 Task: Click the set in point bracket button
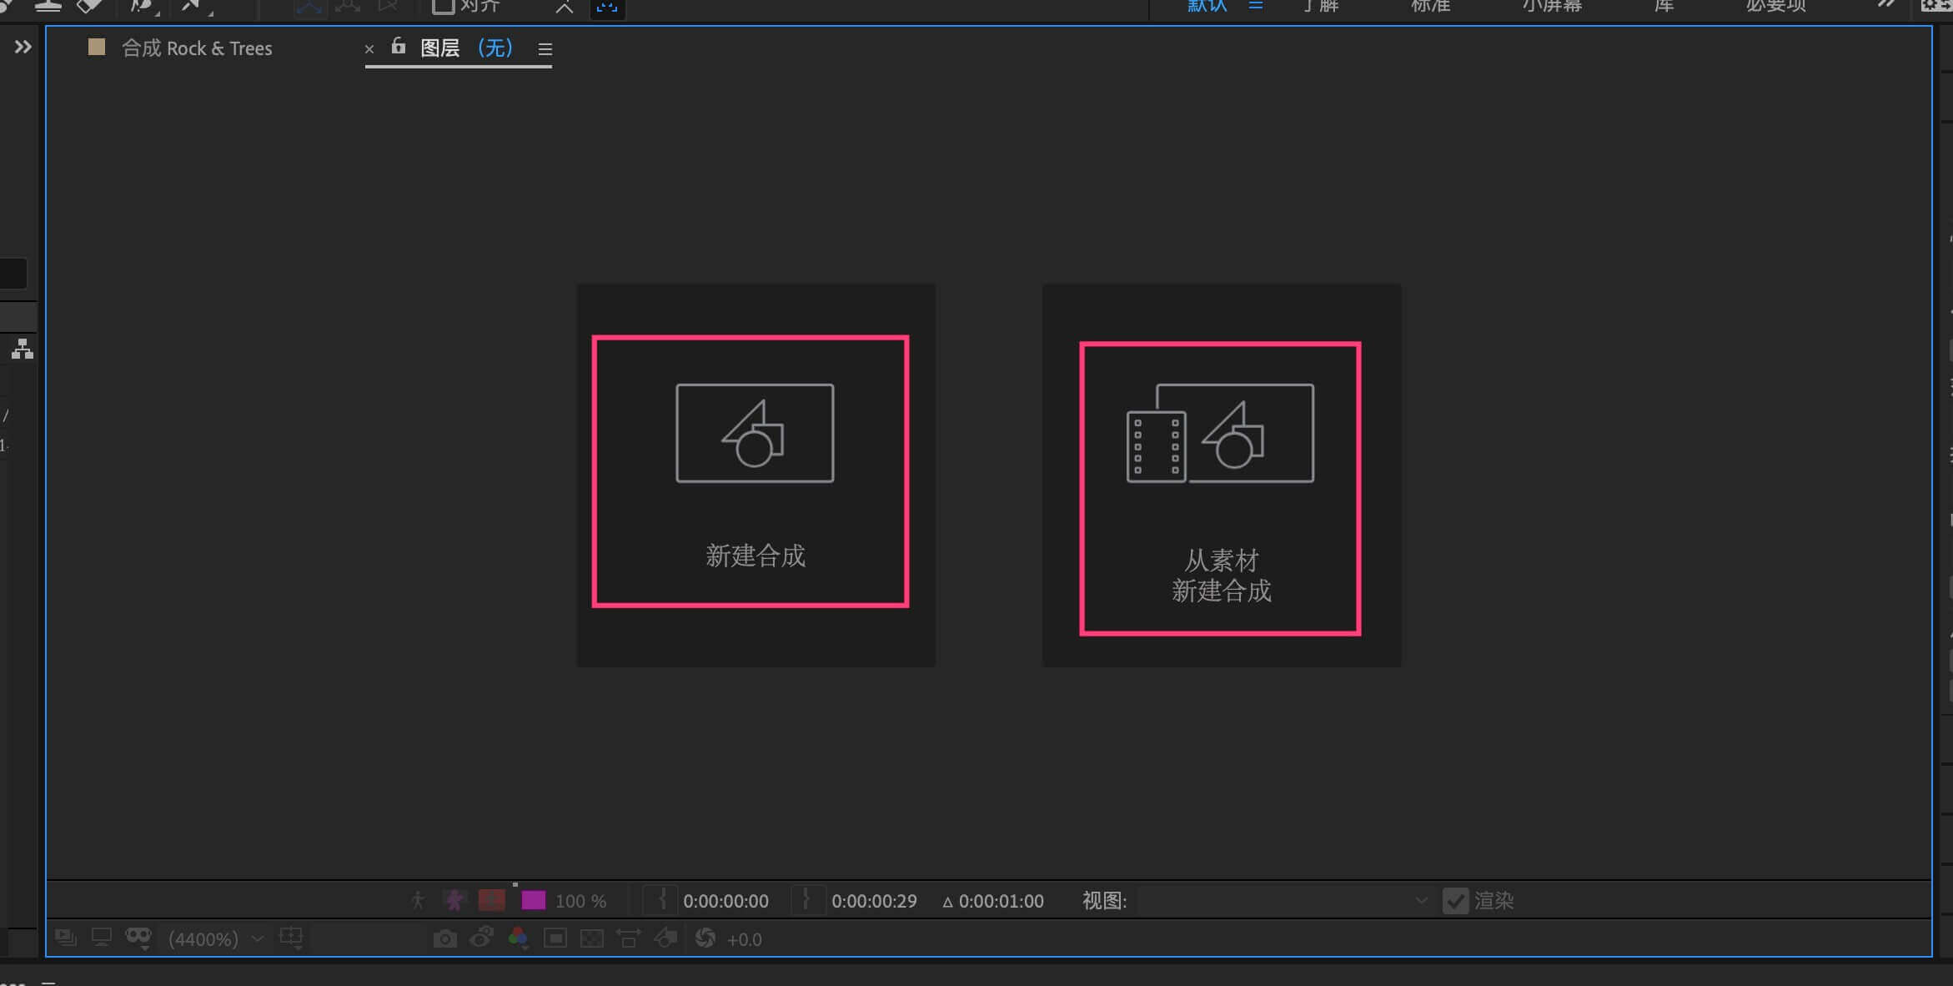point(661,900)
